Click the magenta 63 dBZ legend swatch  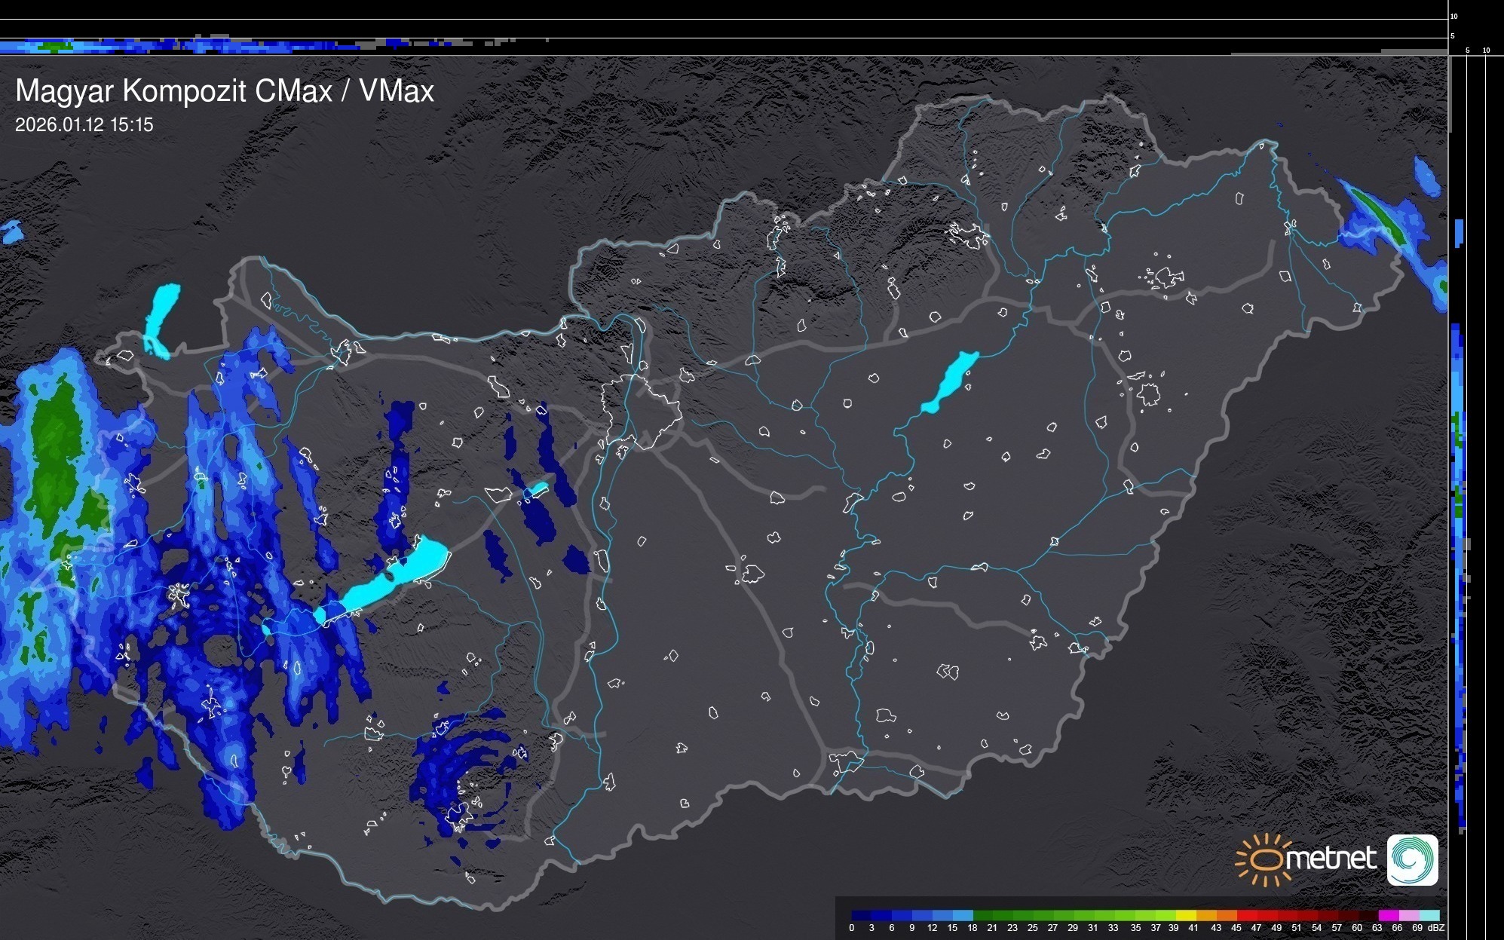(x=1387, y=915)
